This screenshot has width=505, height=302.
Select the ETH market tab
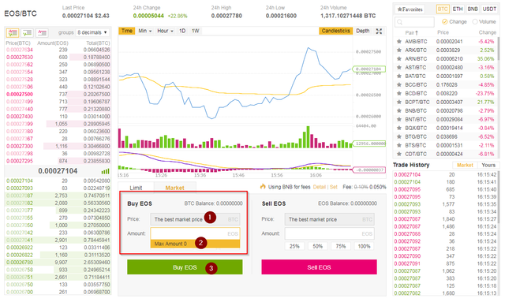coord(458,9)
